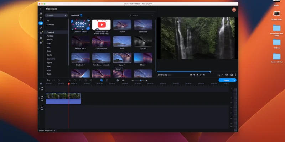
Task: Record webcam video icon
Action: pyautogui.click(x=118, y=80)
